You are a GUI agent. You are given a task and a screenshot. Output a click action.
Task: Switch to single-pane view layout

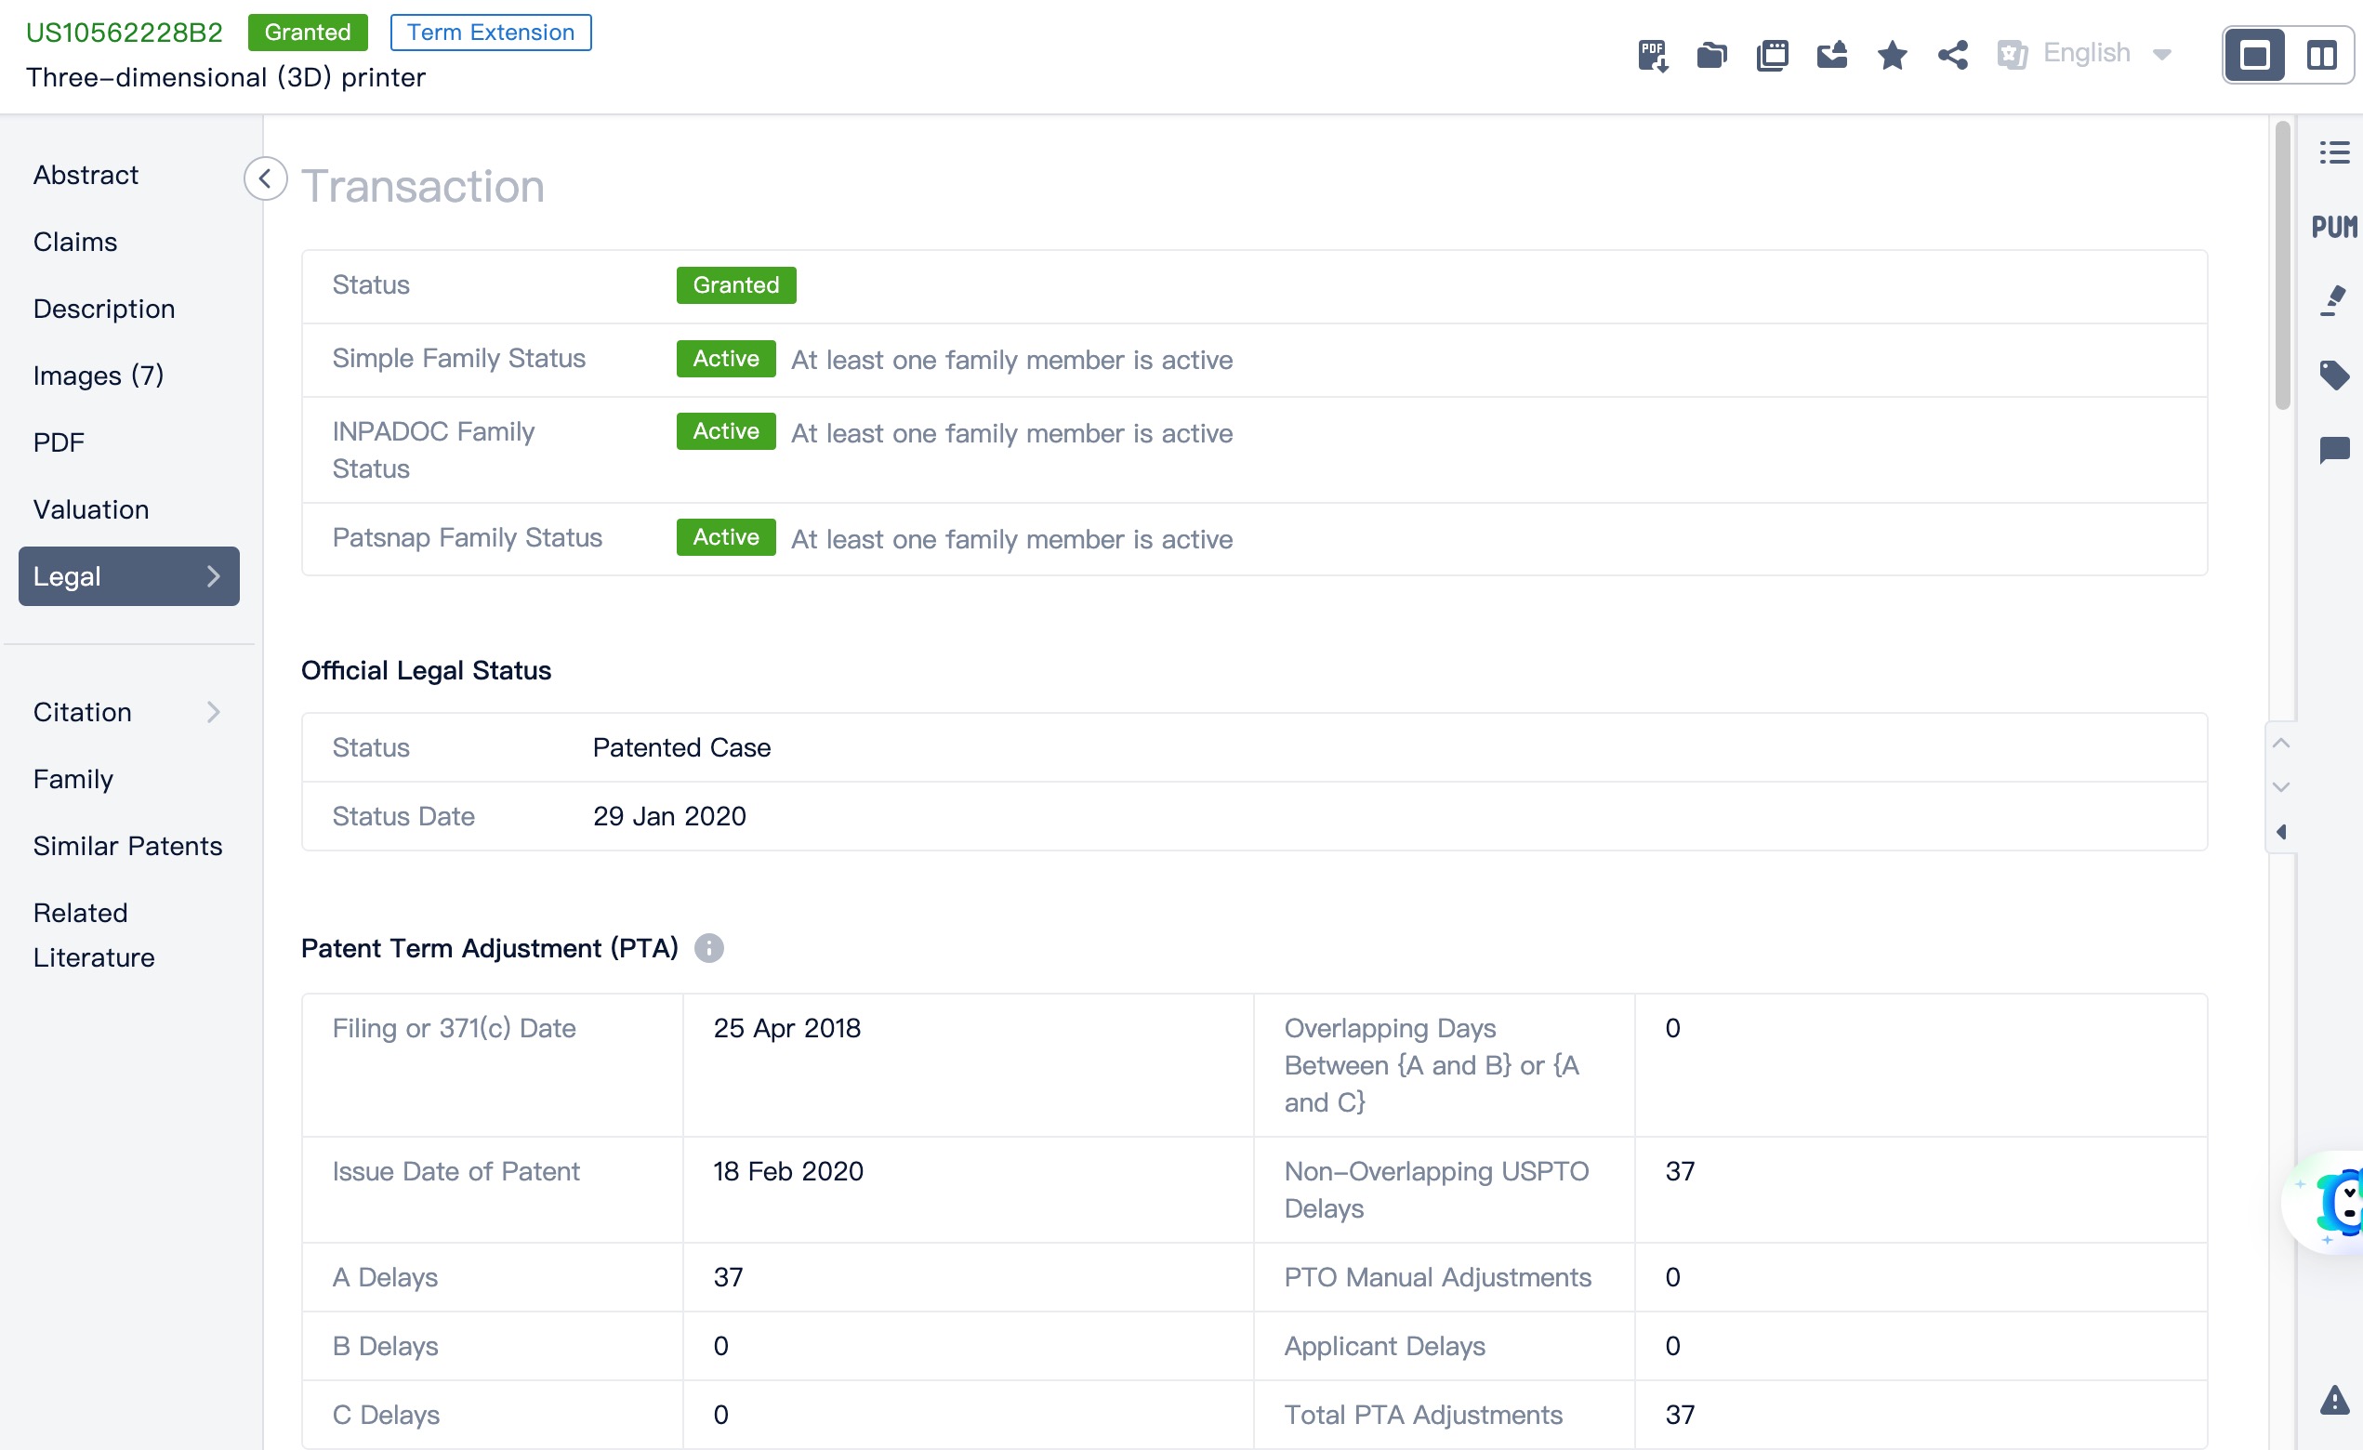(2255, 55)
